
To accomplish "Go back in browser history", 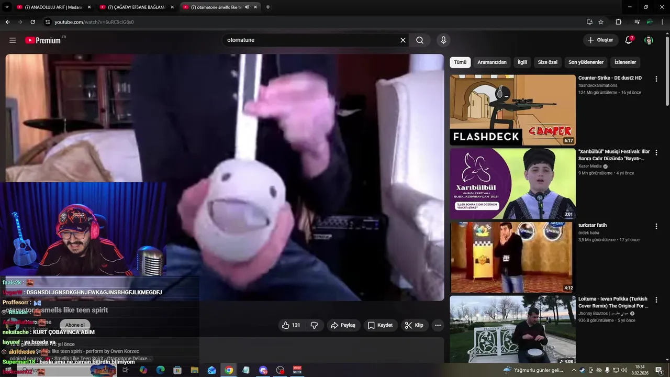I will click(7, 22).
